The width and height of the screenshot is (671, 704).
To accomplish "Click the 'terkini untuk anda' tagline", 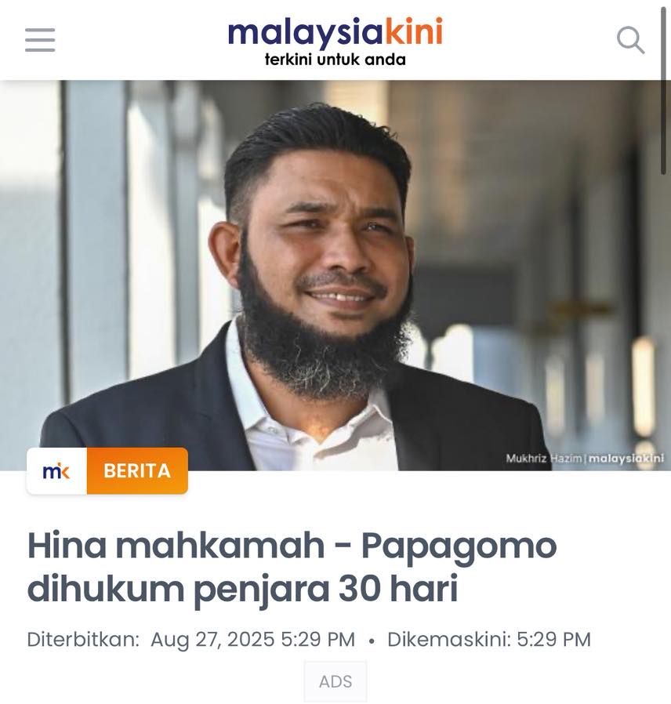I will (335, 60).
